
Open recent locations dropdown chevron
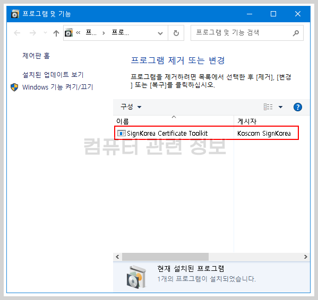point(46,32)
